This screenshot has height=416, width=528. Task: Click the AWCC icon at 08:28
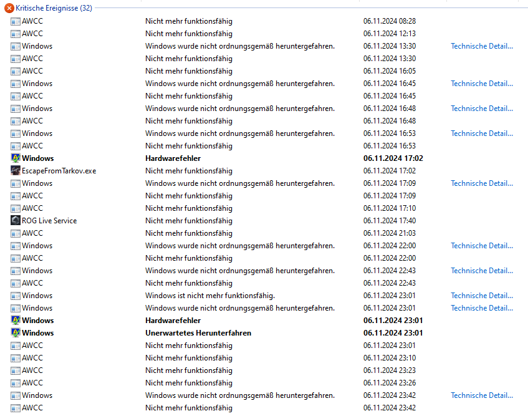16,21
